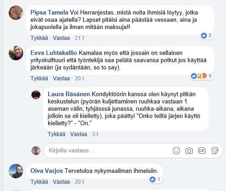View like count on Oiva Varjos' comment

(x=155, y=180)
